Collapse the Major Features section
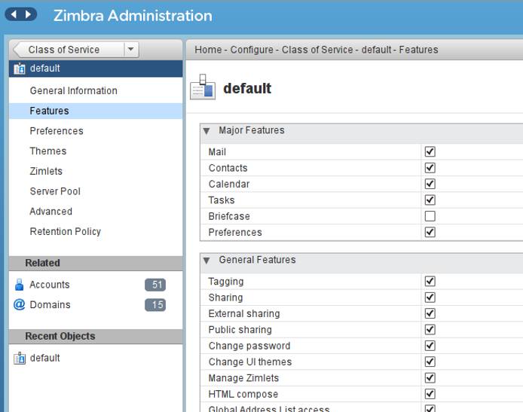Image resolution: width=523 pixels, height=412 pixels. click(x=206, y=131)
